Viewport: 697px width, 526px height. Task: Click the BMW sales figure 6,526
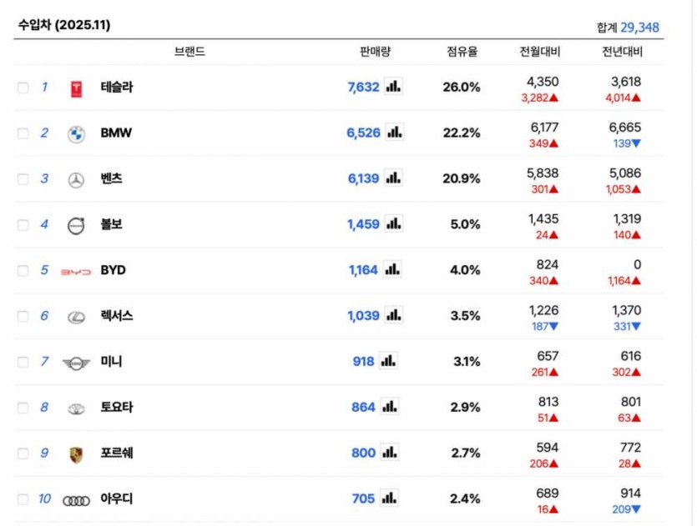click(363, 133)
